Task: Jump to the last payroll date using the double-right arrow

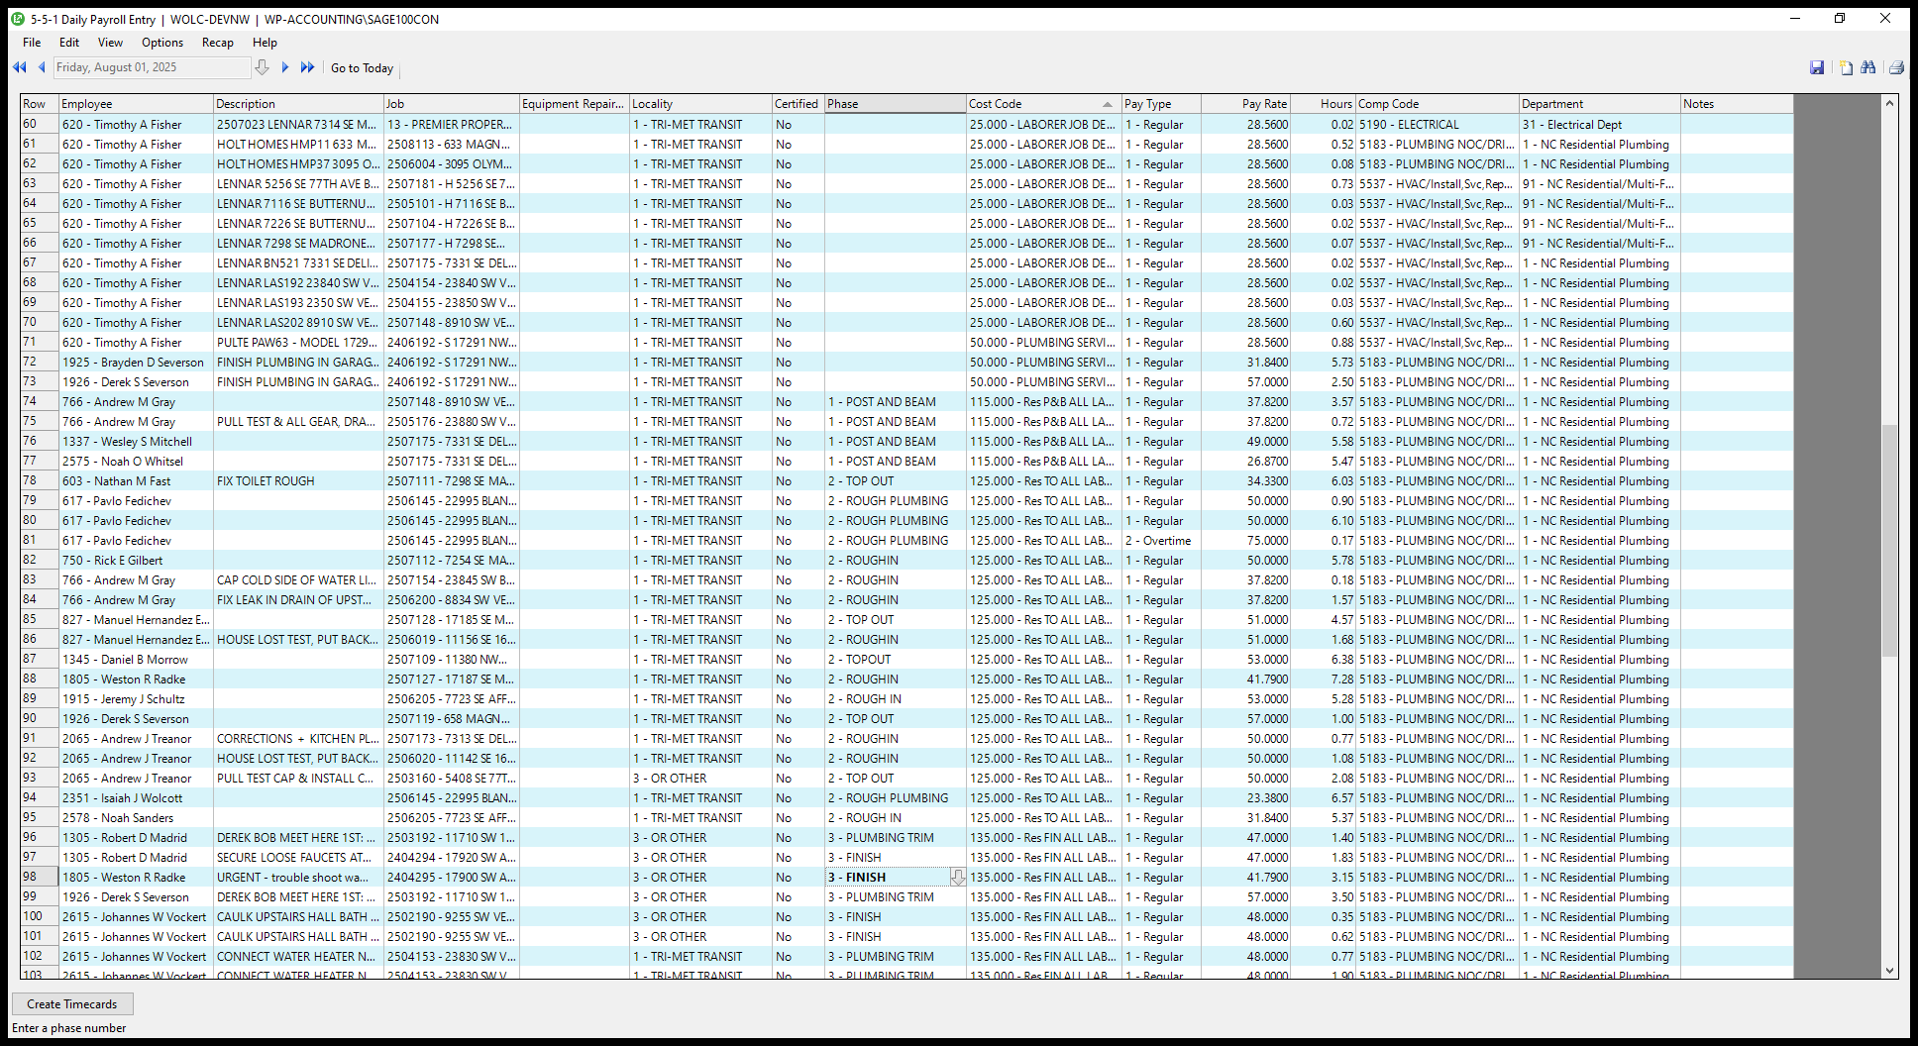Action: pos(308,67)
